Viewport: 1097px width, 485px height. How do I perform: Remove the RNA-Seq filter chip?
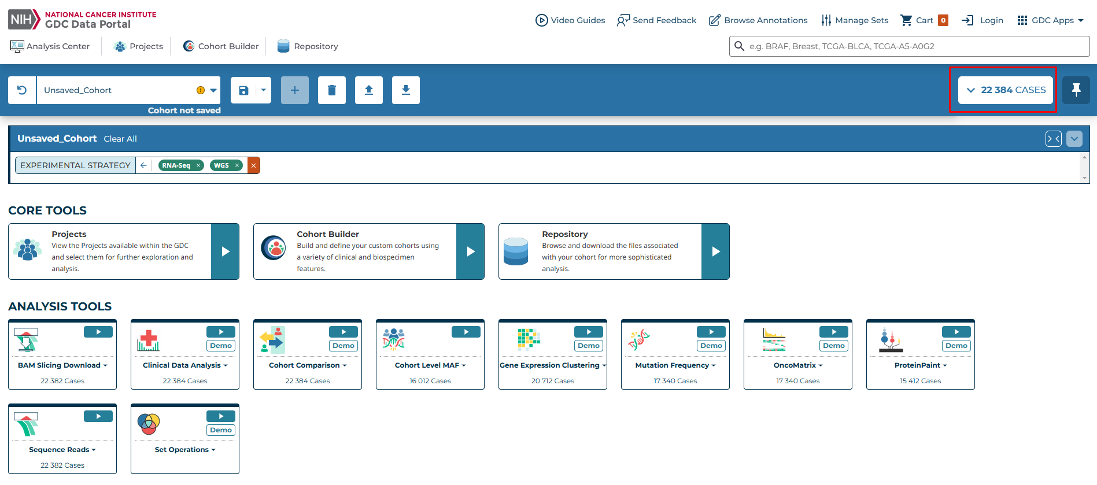198,165
